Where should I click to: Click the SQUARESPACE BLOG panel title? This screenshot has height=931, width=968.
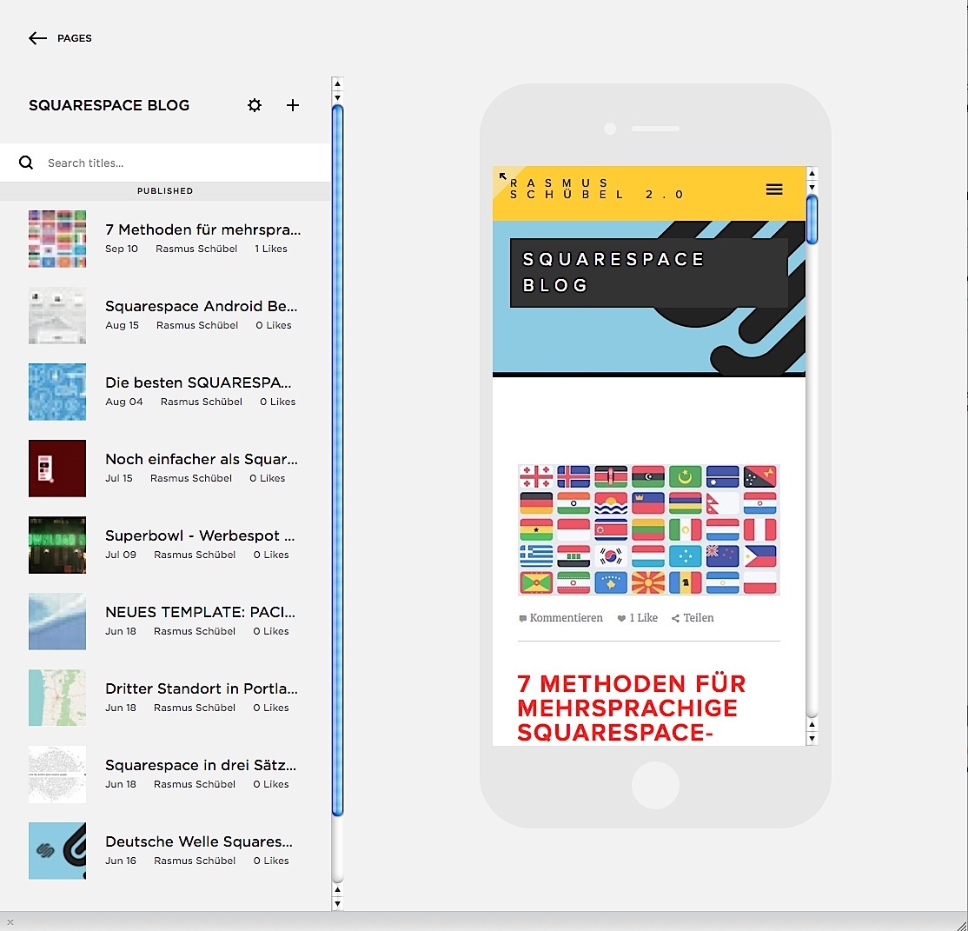coord(109,105)
